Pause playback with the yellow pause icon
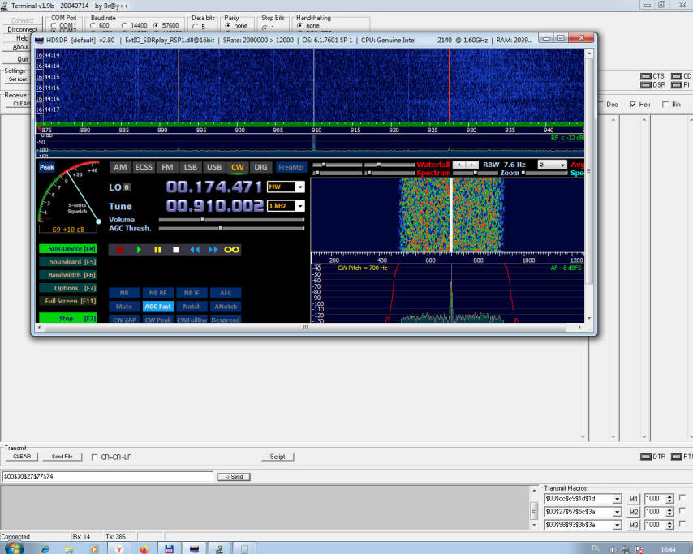This screenshot has height=554, width=693. [157, 250]
